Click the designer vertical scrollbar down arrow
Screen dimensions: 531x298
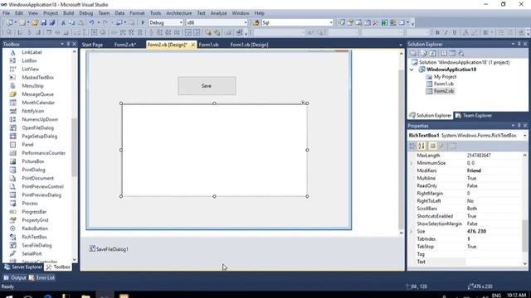[402, 233]
